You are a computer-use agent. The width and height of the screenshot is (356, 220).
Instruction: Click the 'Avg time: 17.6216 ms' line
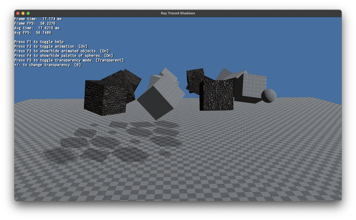37,28
